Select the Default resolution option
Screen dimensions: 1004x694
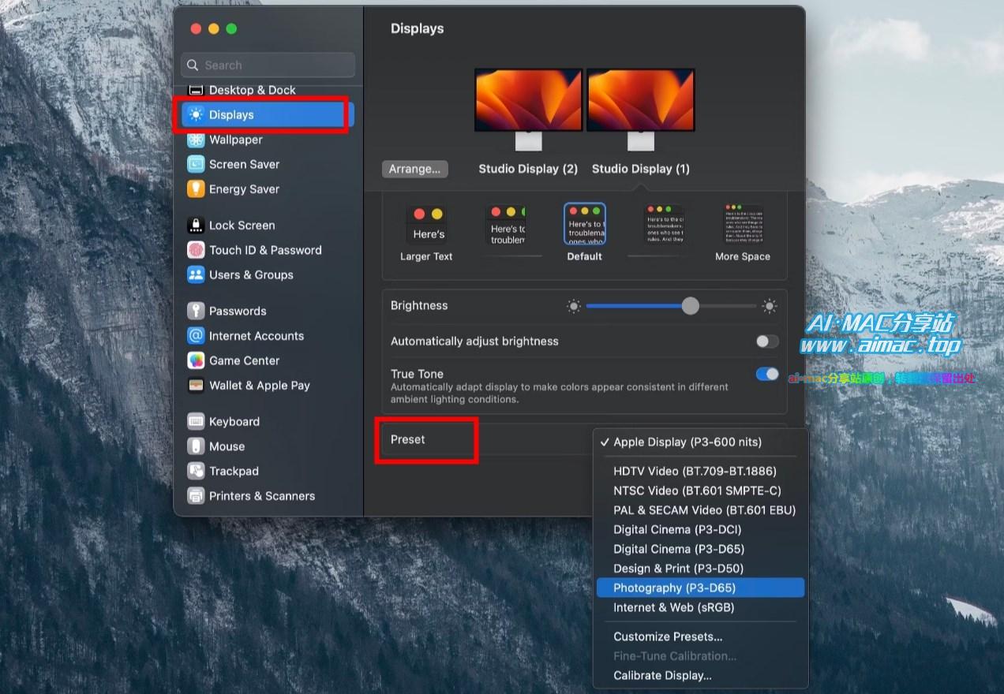(585, 233)
